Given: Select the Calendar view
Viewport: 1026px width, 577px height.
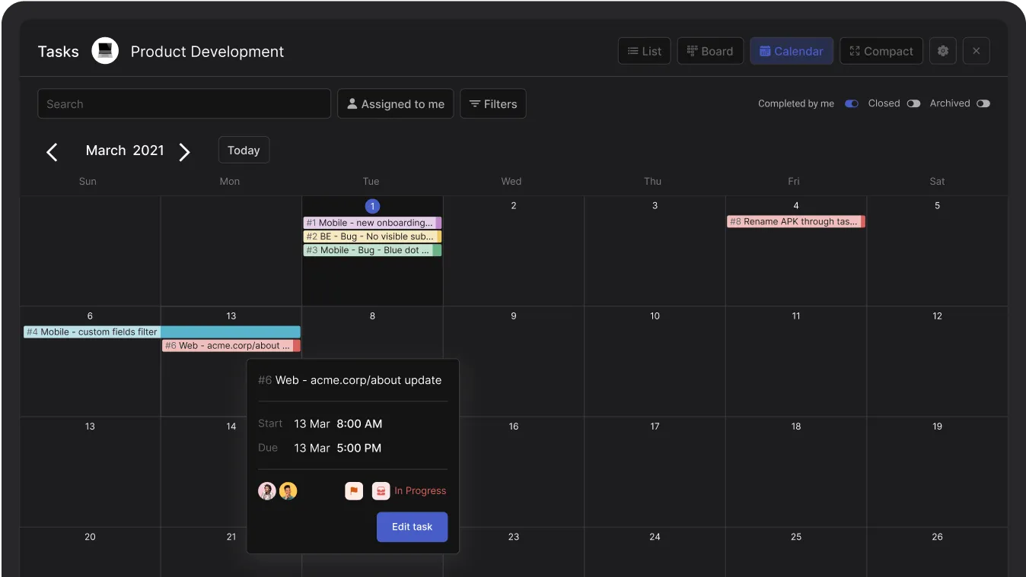Looking at the screenshot, I should 791,50.
